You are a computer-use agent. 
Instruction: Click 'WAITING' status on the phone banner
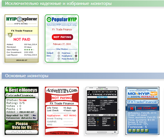point(102,97)
